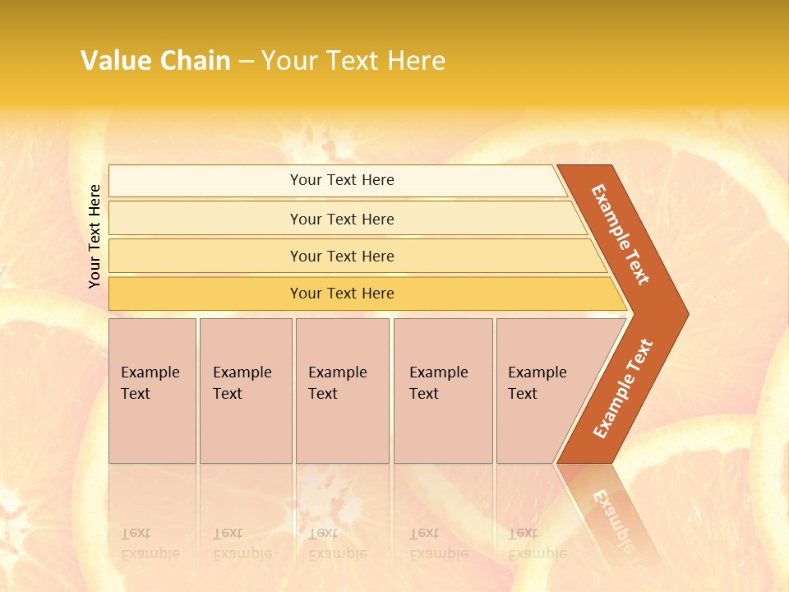Select the topmost lightest "Your Text Here" bar
789x592 pixels.
(x=342, y=180)
